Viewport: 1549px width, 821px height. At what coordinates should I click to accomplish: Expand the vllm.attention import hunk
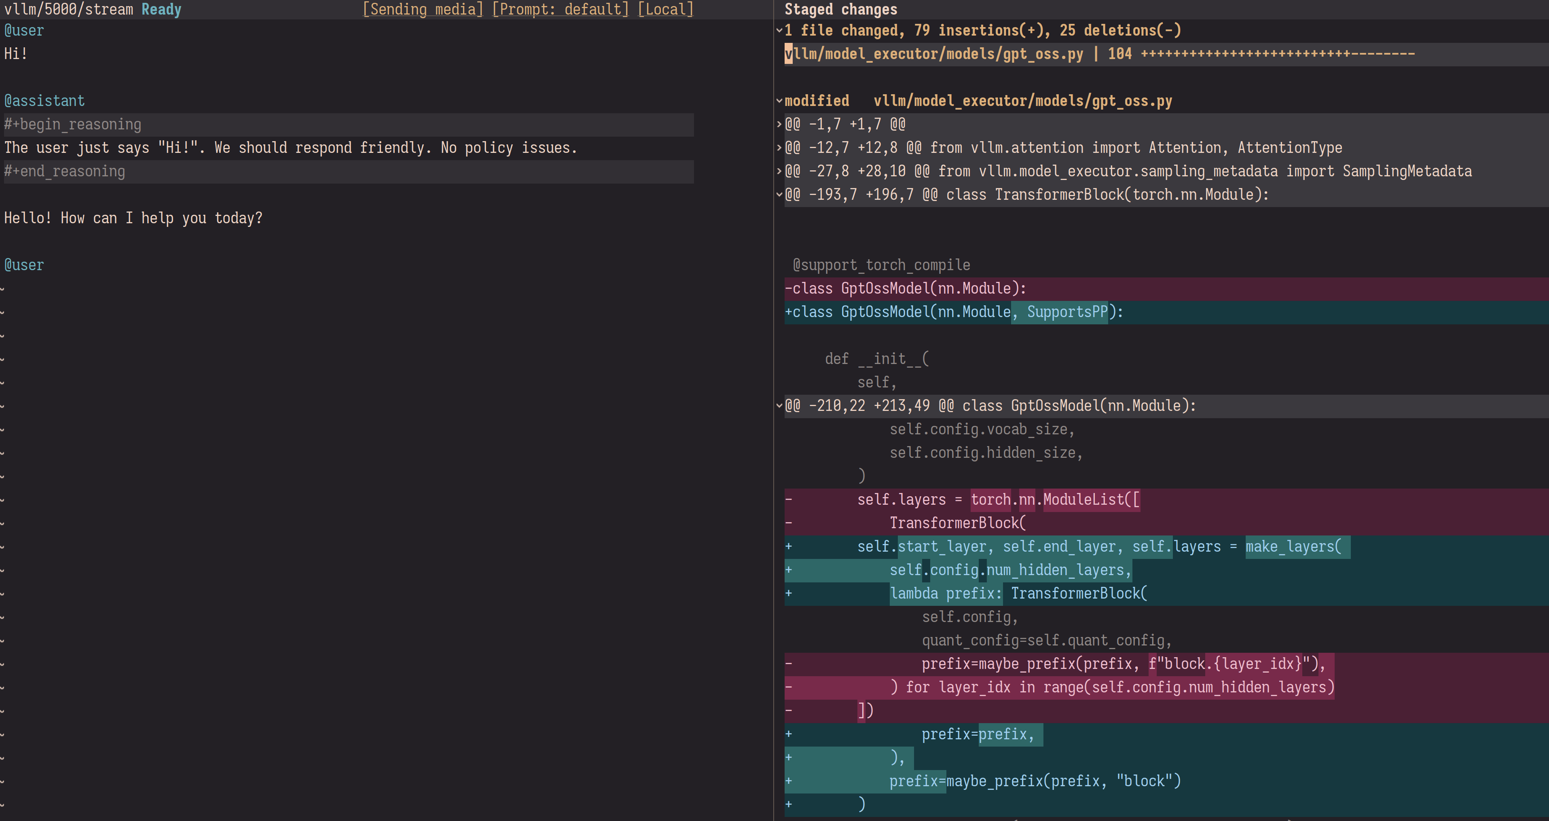pos(779,147)
